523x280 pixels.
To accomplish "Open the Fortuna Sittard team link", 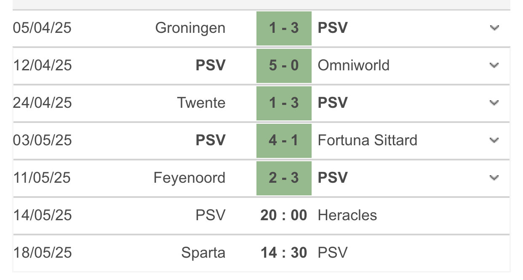I will pos(368,140).
